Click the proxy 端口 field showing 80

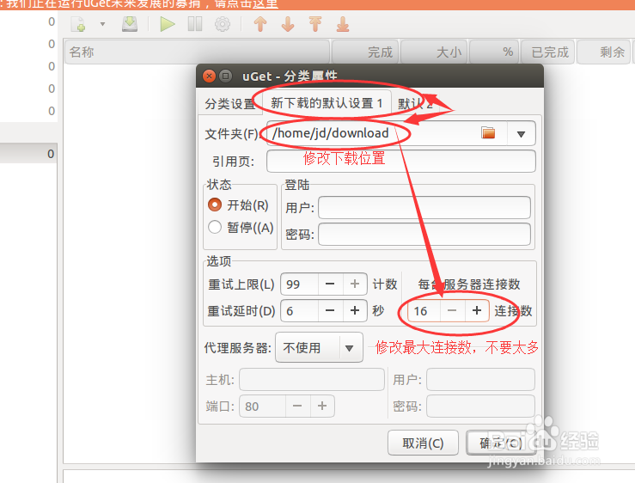point(262,406)
